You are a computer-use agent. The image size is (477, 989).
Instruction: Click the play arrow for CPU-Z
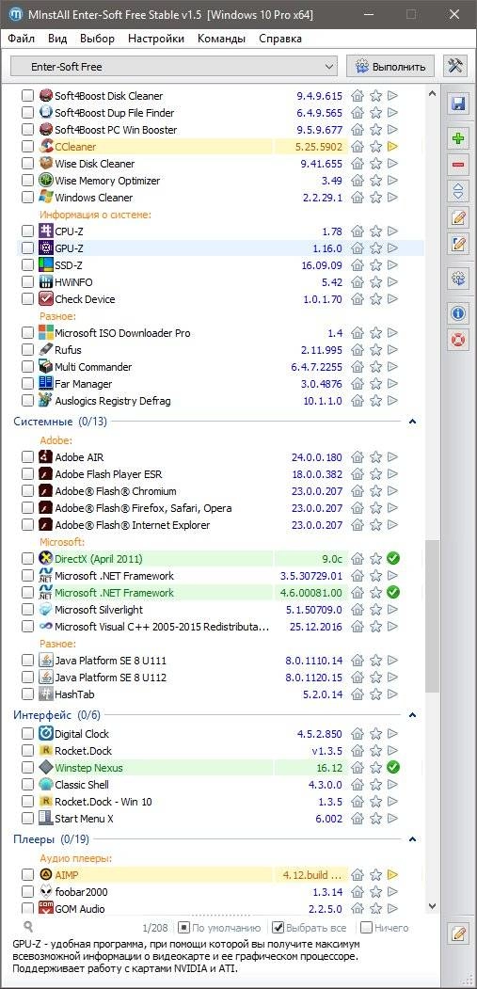(393, 231)
